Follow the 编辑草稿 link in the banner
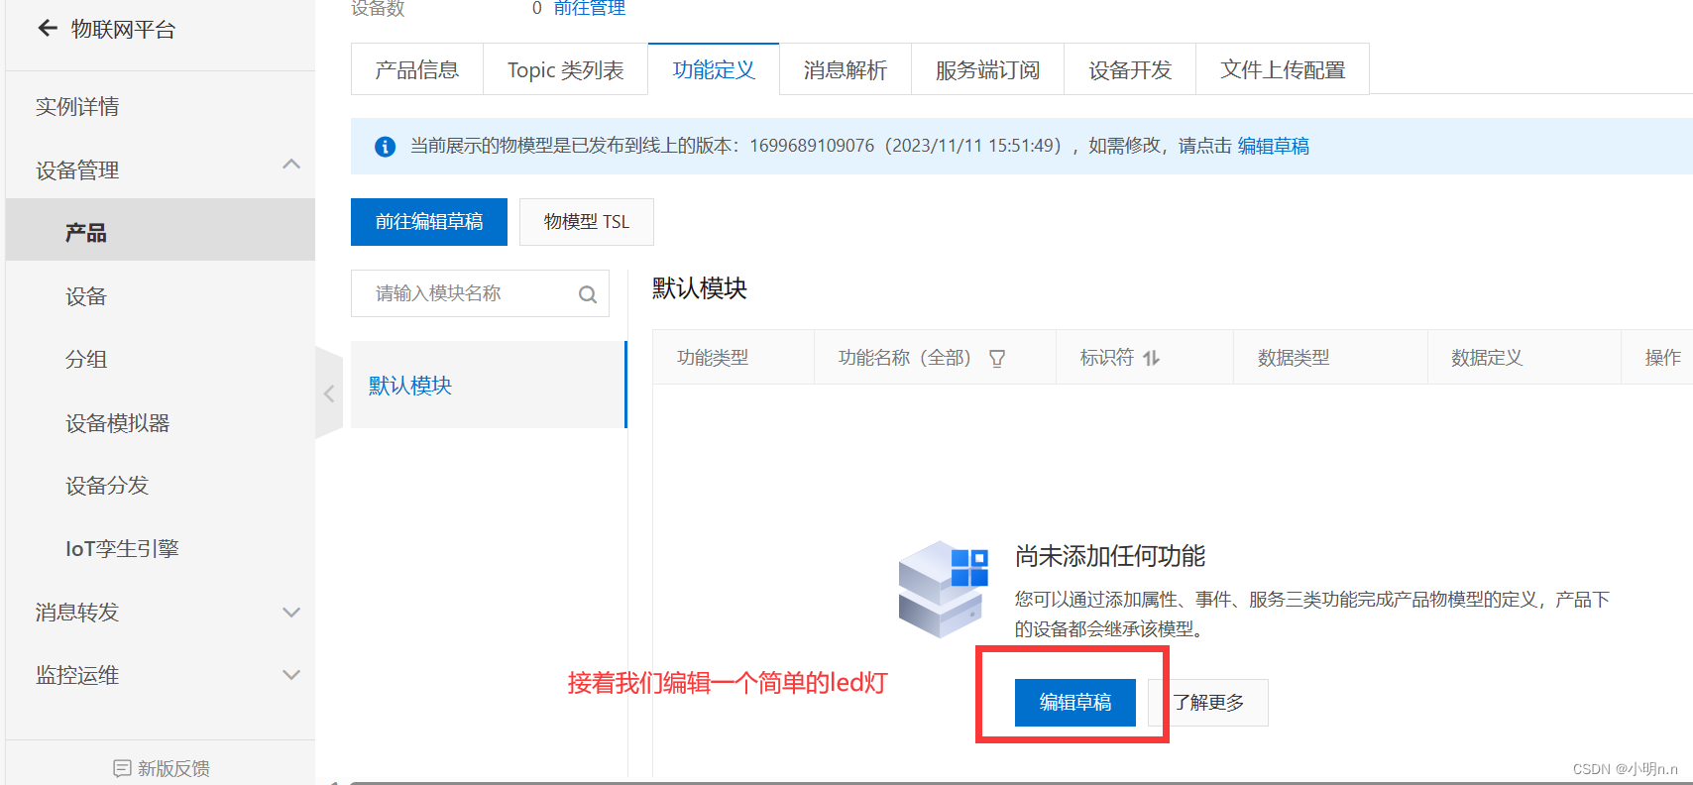1693x785 pixels. 1274,147
